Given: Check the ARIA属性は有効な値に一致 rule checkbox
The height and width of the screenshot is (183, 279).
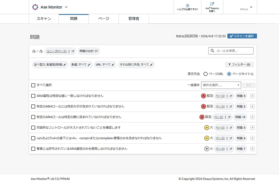Looking at the screenshot, I should tap(33, 96).
